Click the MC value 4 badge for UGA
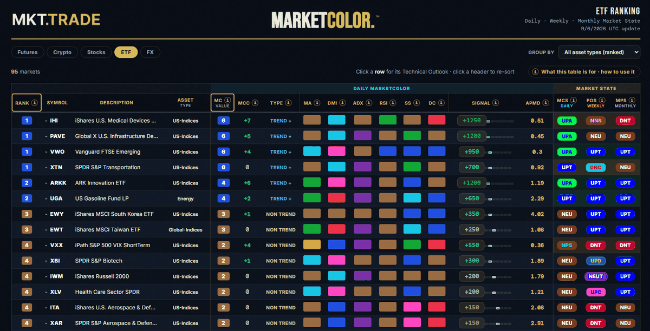This screenshot has width=650, height=331. click(223, 198)
